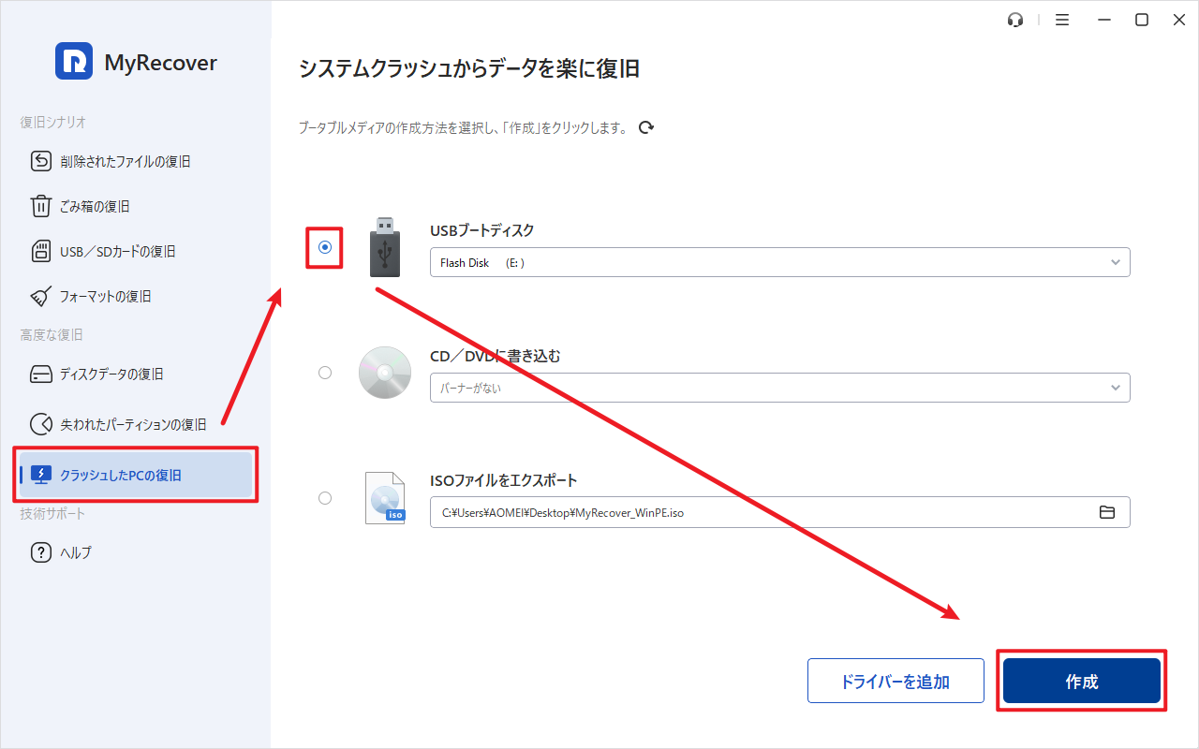Screen dimensions: 1199x749
Task: Click the crashed PC recovery monitor icon
Action: tap(41, 475)
